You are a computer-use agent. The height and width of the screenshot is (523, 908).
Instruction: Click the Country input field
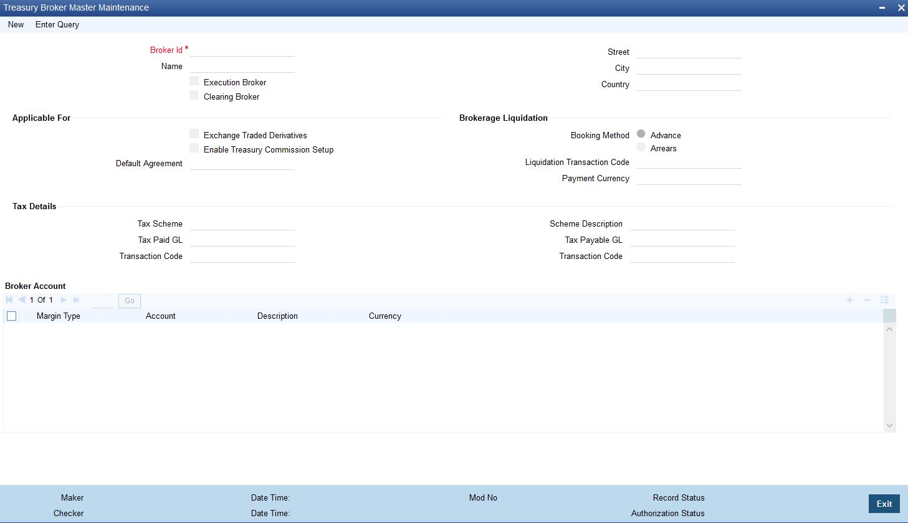click(689, 84)
